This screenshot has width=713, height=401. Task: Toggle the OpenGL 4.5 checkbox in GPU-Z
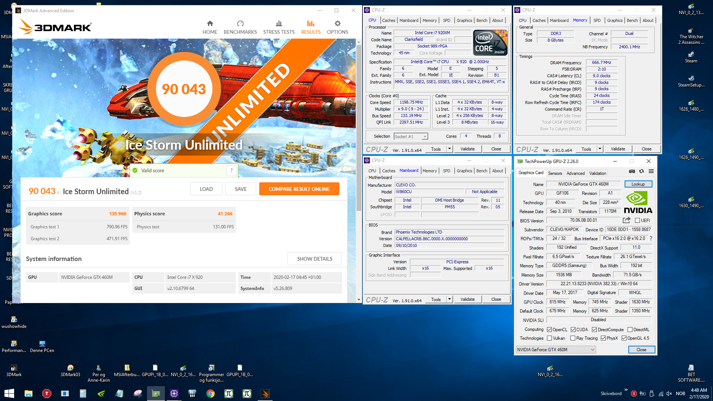[624, 338]
